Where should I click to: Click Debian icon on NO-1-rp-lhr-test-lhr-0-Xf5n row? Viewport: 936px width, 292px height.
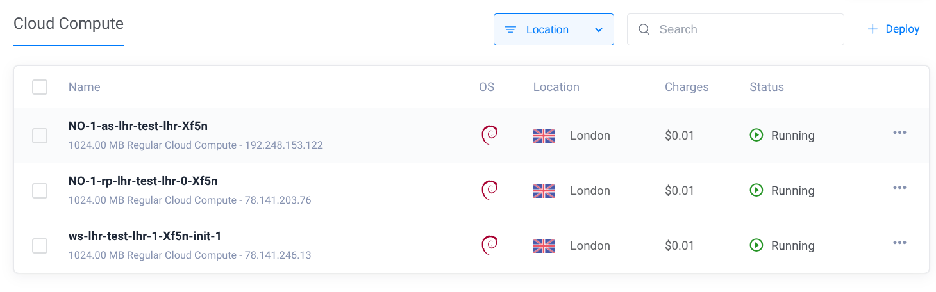pyautogui.click(x=489, y=190)
